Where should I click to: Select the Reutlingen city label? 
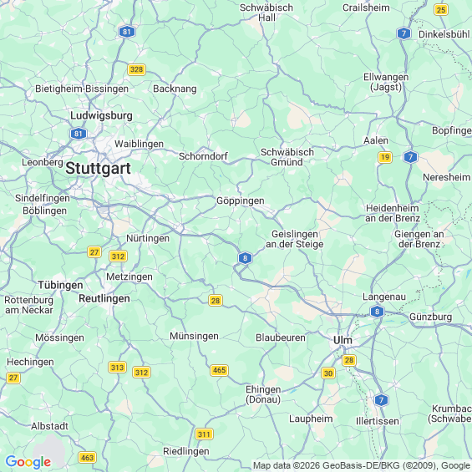tap(104, 298)
